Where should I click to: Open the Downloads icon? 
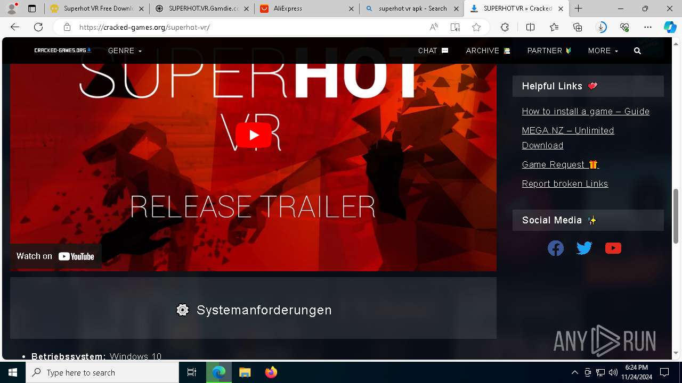coord(601,28)
